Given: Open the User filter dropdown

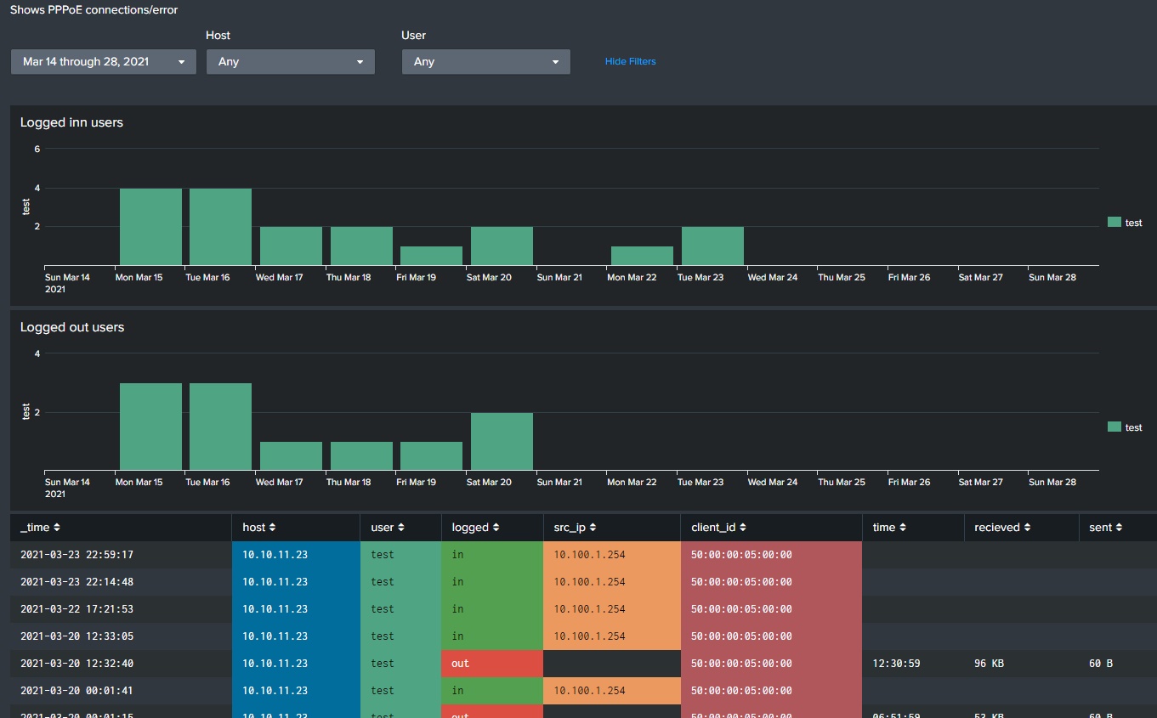Looking at the screenshot, I should (x=485, y=61).
